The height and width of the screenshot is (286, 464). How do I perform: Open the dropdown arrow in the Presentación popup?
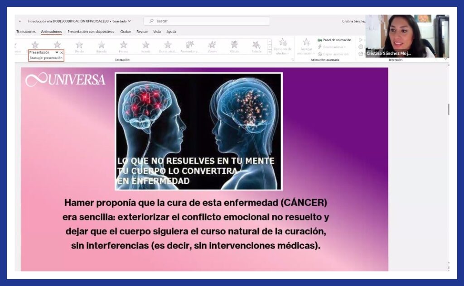pyautogui.click(x=57, y=52)
